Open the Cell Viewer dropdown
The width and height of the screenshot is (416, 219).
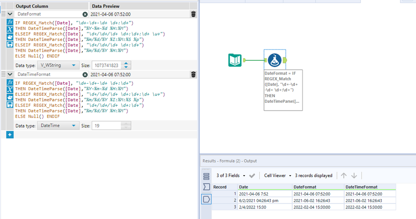(x=277, y=176)
